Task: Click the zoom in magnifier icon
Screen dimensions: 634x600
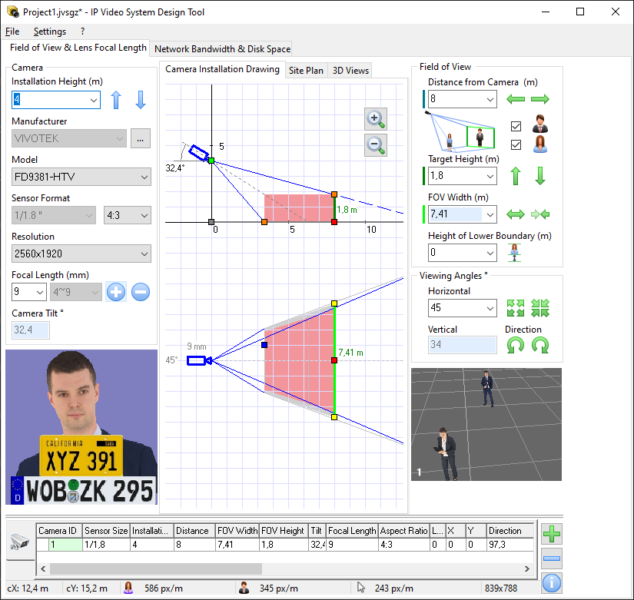Action: pos(376,119)
